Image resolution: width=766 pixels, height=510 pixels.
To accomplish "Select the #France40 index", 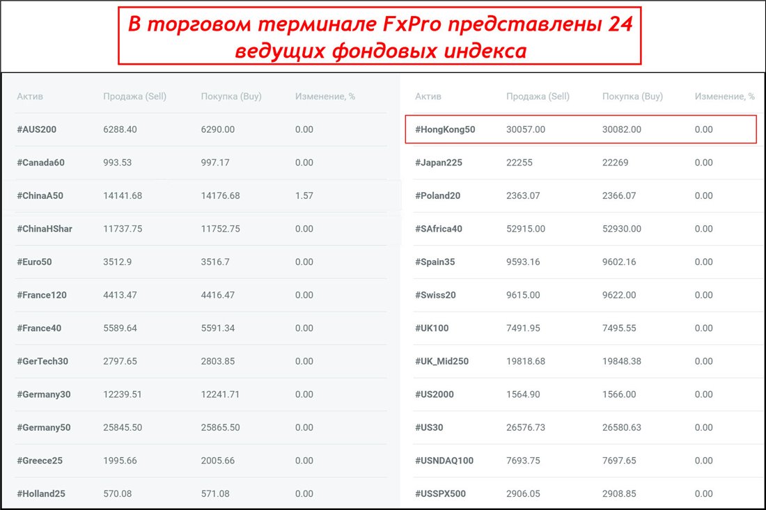I will [39, 328].
